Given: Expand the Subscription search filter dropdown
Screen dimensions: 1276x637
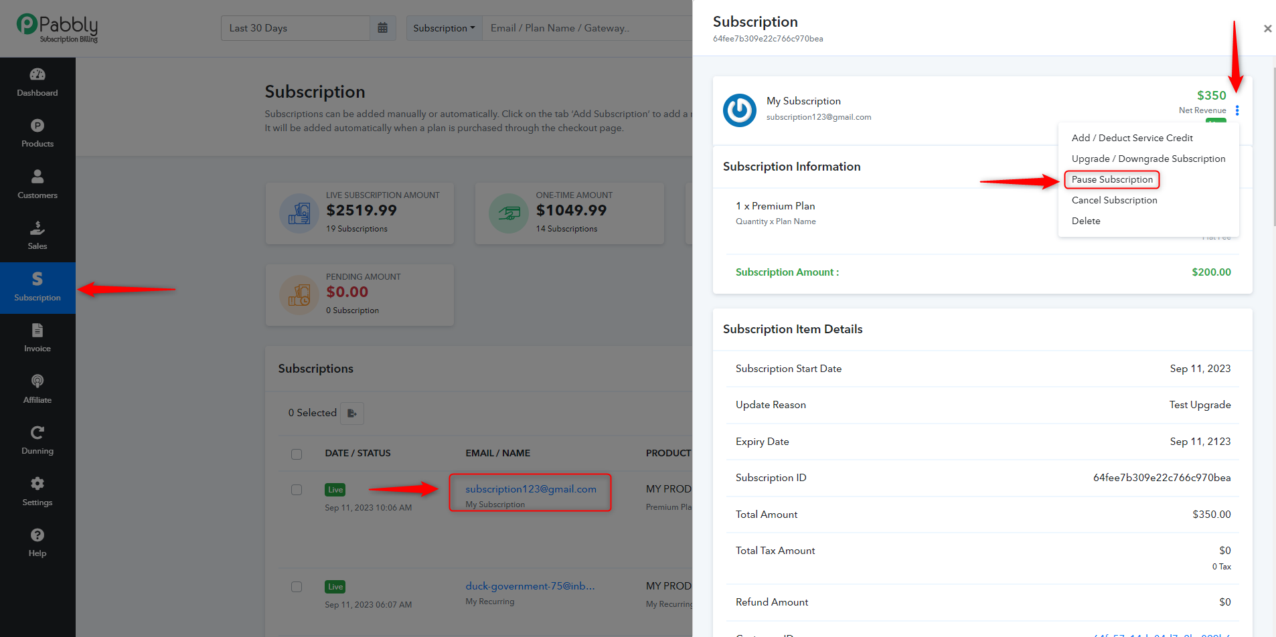Looking at the screenshot, I should [x=444, y=28].
